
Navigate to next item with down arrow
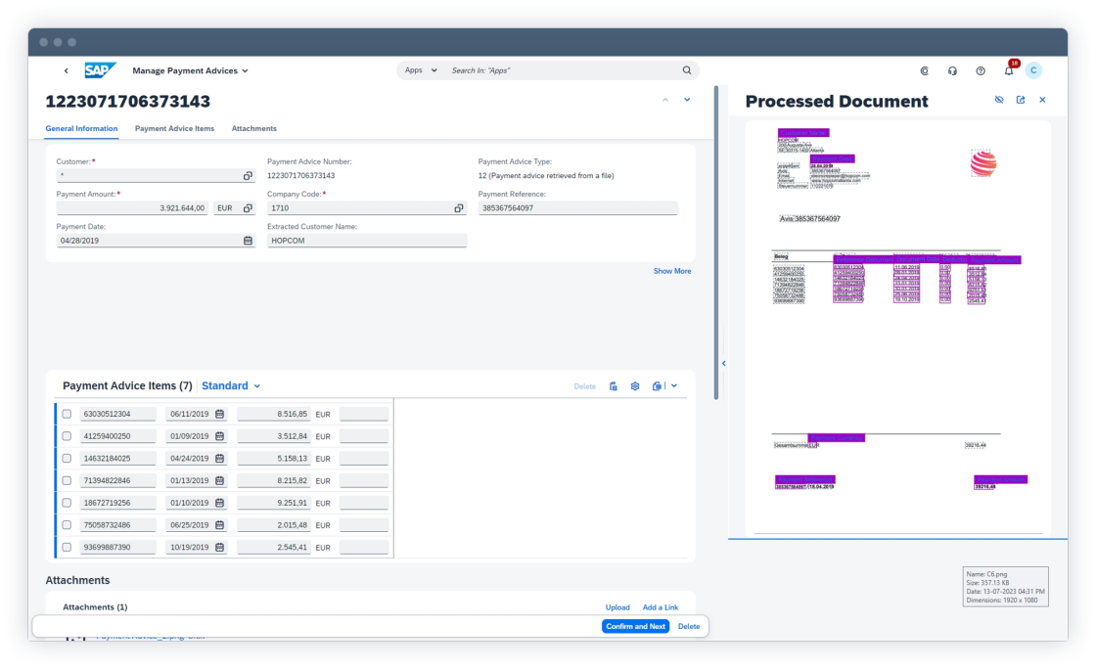point(687,100)
